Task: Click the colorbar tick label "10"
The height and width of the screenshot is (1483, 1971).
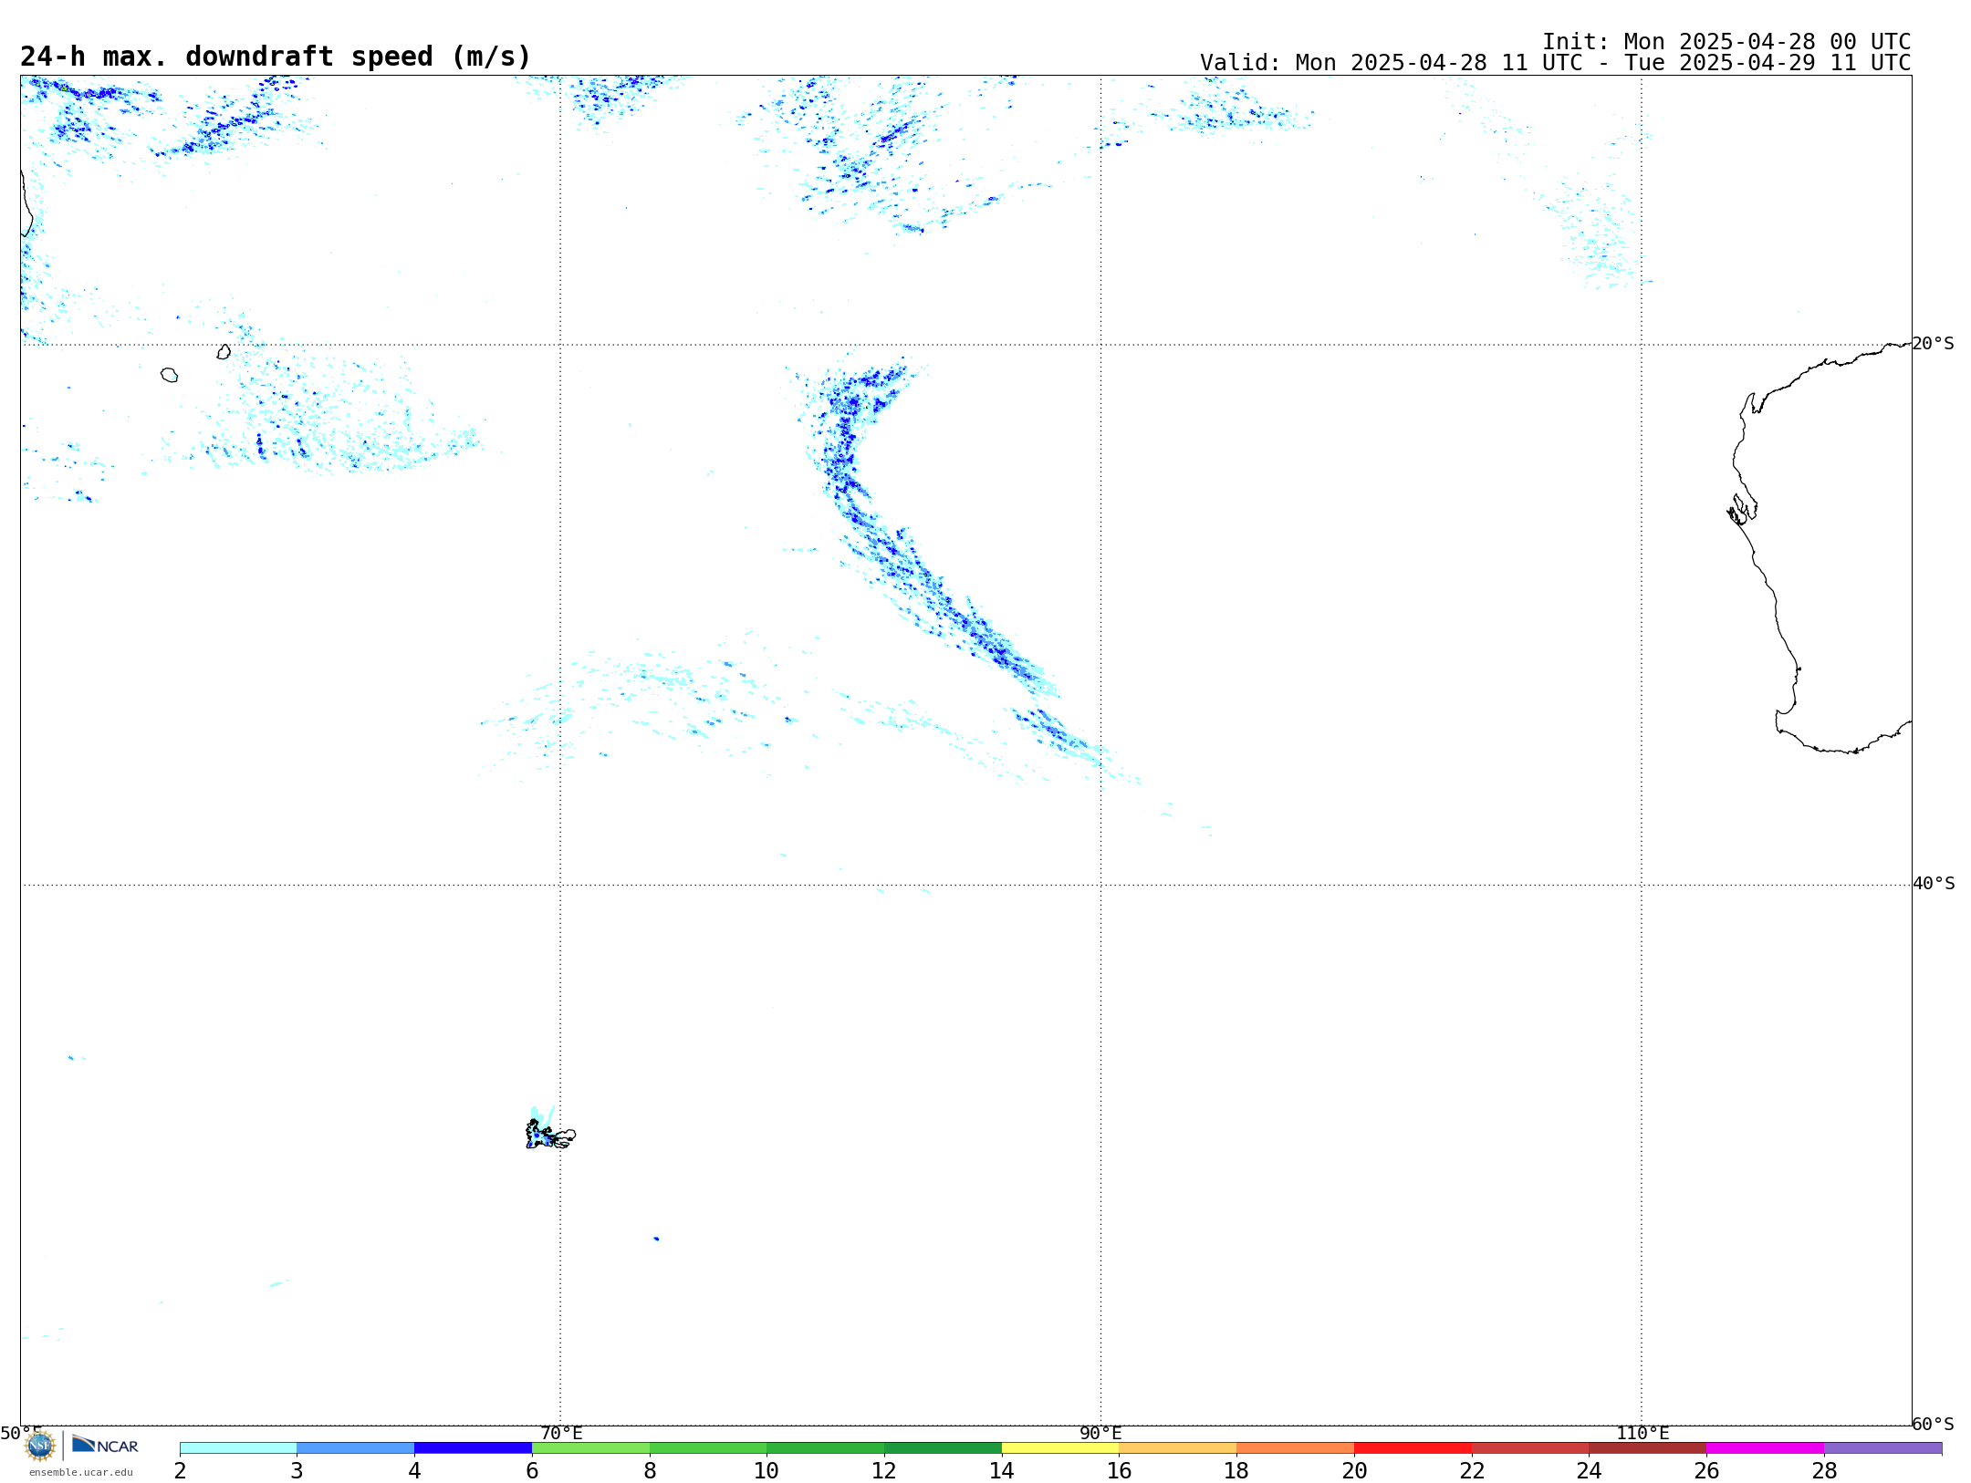Action: point(766,1470)
